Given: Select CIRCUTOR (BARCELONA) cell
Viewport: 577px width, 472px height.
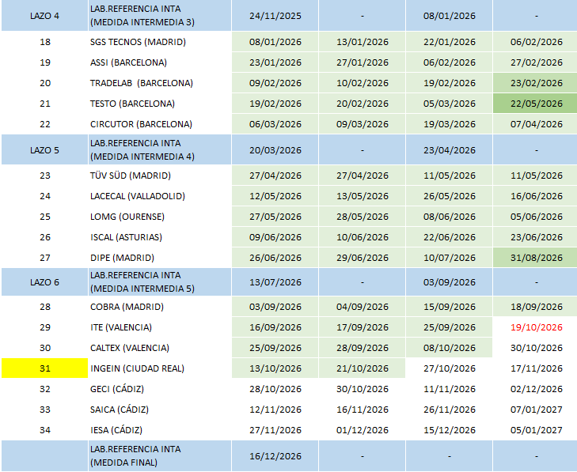Looking at the screenshot, I should 160,124.
